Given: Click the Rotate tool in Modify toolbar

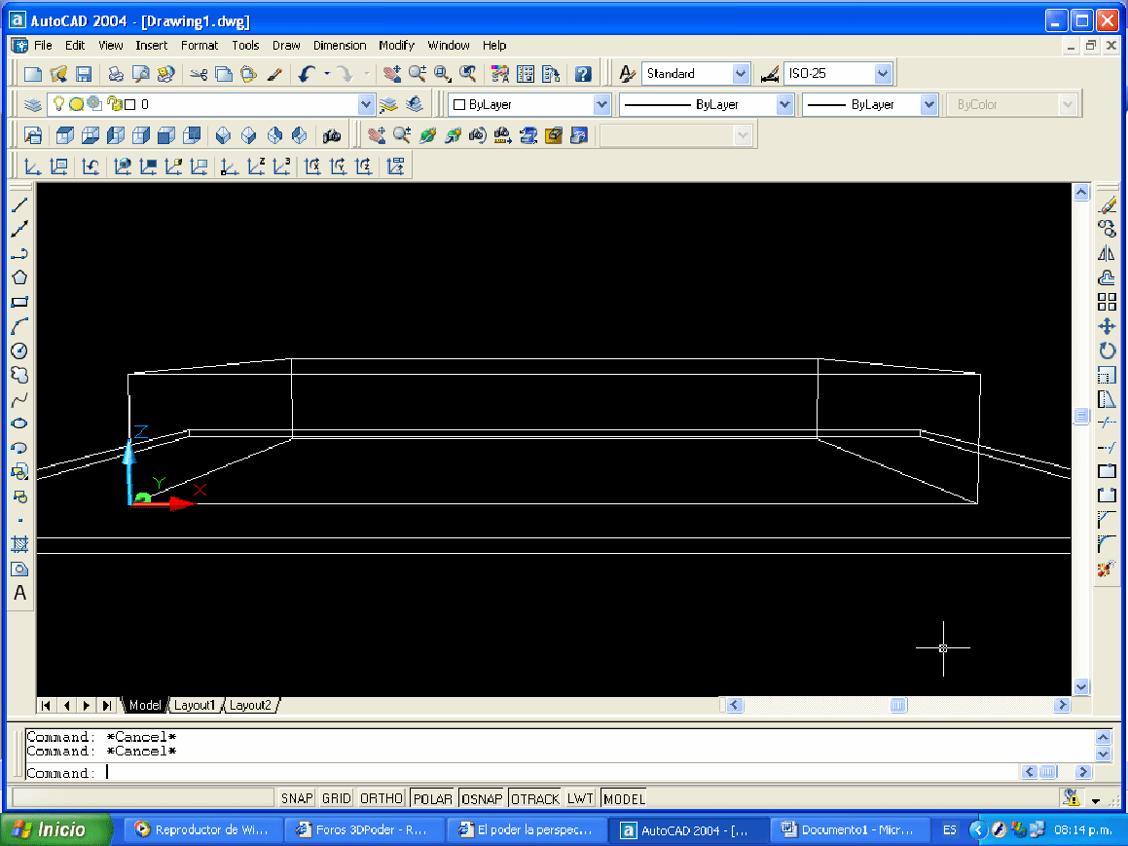Looking at the screenshot, I should tap(1108, 351).
